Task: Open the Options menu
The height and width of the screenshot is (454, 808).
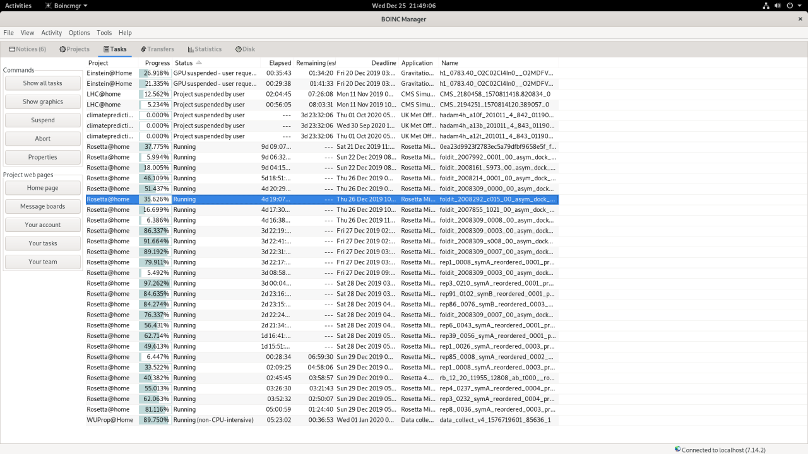Action: pos(79,33)
